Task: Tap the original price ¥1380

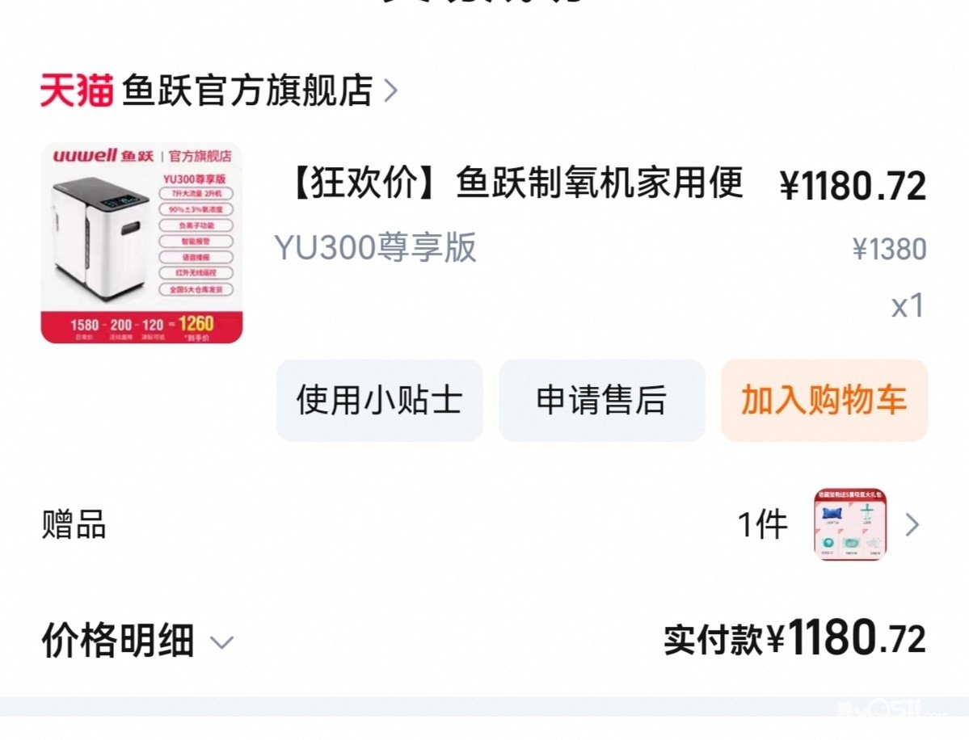Action: (x=889, y=250)
